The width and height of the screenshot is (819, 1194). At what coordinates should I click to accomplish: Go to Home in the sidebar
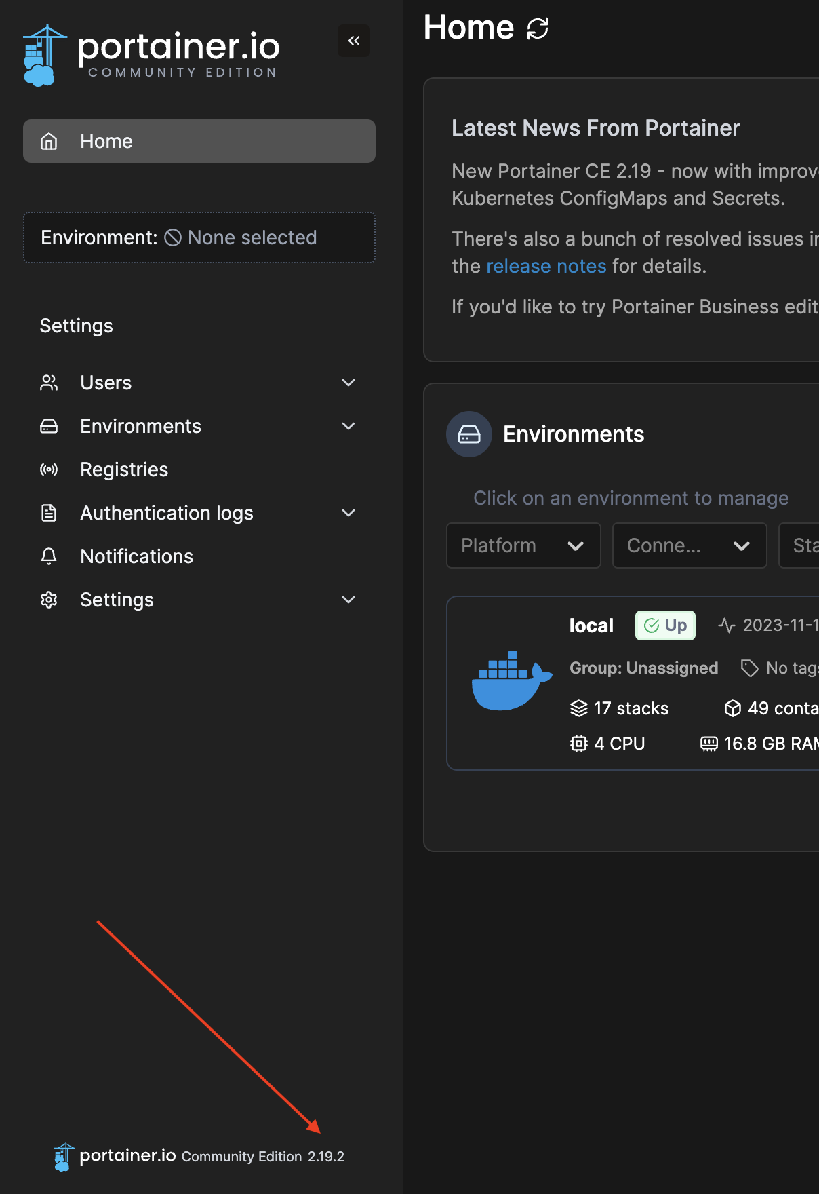199,141
